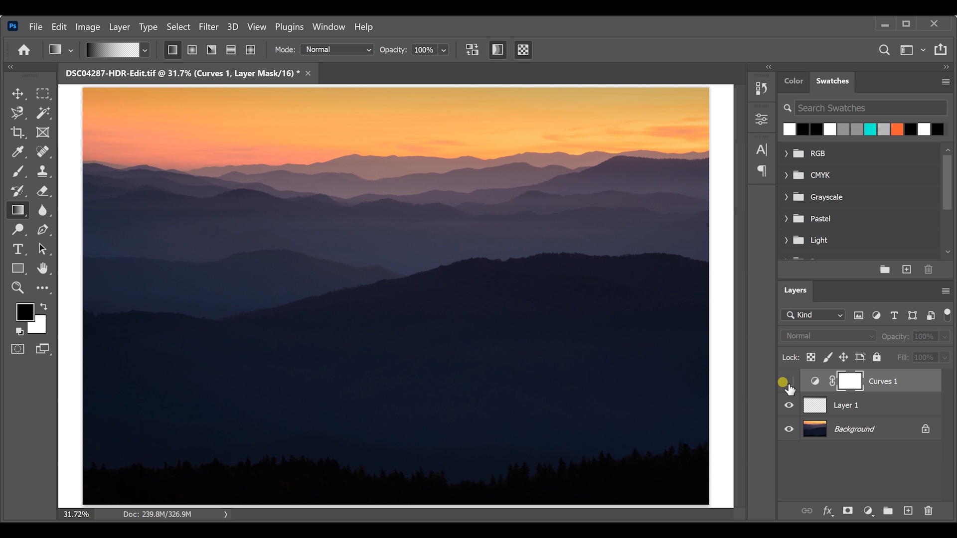The height and width of the screenshot is (538, 957).
Task: Select the Horizontal Type tool
Action: point(18,249)
